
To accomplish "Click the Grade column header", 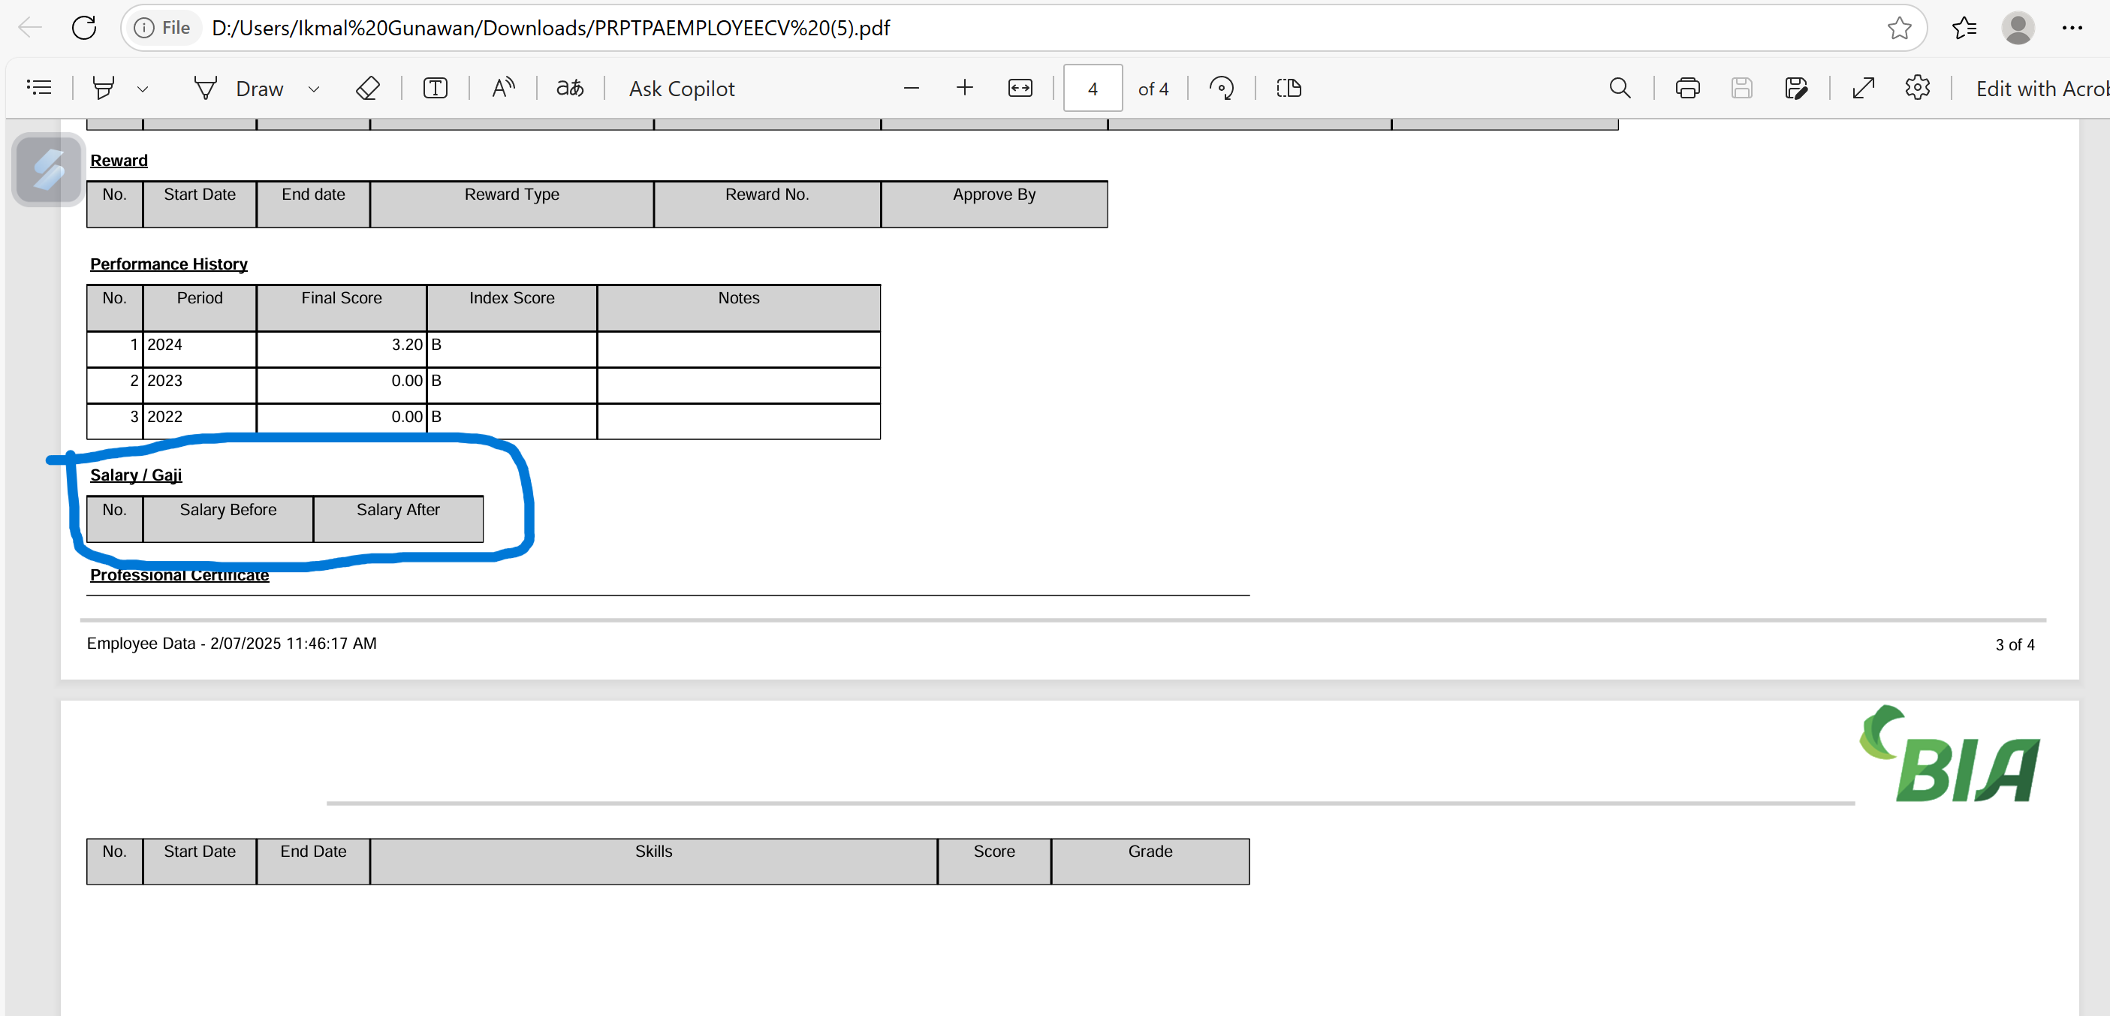I will coord(1150,861).
